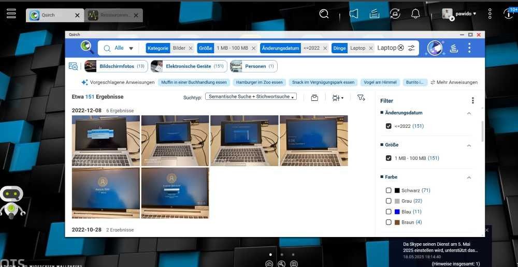Click the 'Vogel am Himmel' suggestion
This screenshot has height=267, width=518.
tap(379, 82)
